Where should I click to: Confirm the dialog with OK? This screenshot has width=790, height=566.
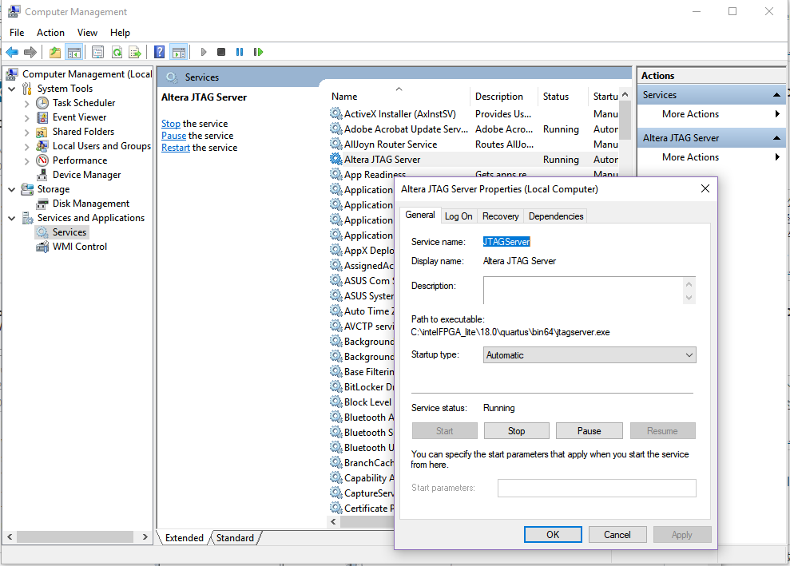[x=553, y=535]
